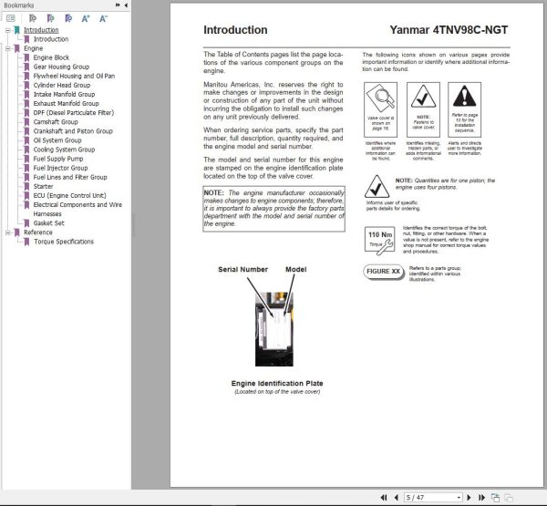Select the underlined Introduction bookmark
Screen dimensions: 547x506
pos(41,30)
